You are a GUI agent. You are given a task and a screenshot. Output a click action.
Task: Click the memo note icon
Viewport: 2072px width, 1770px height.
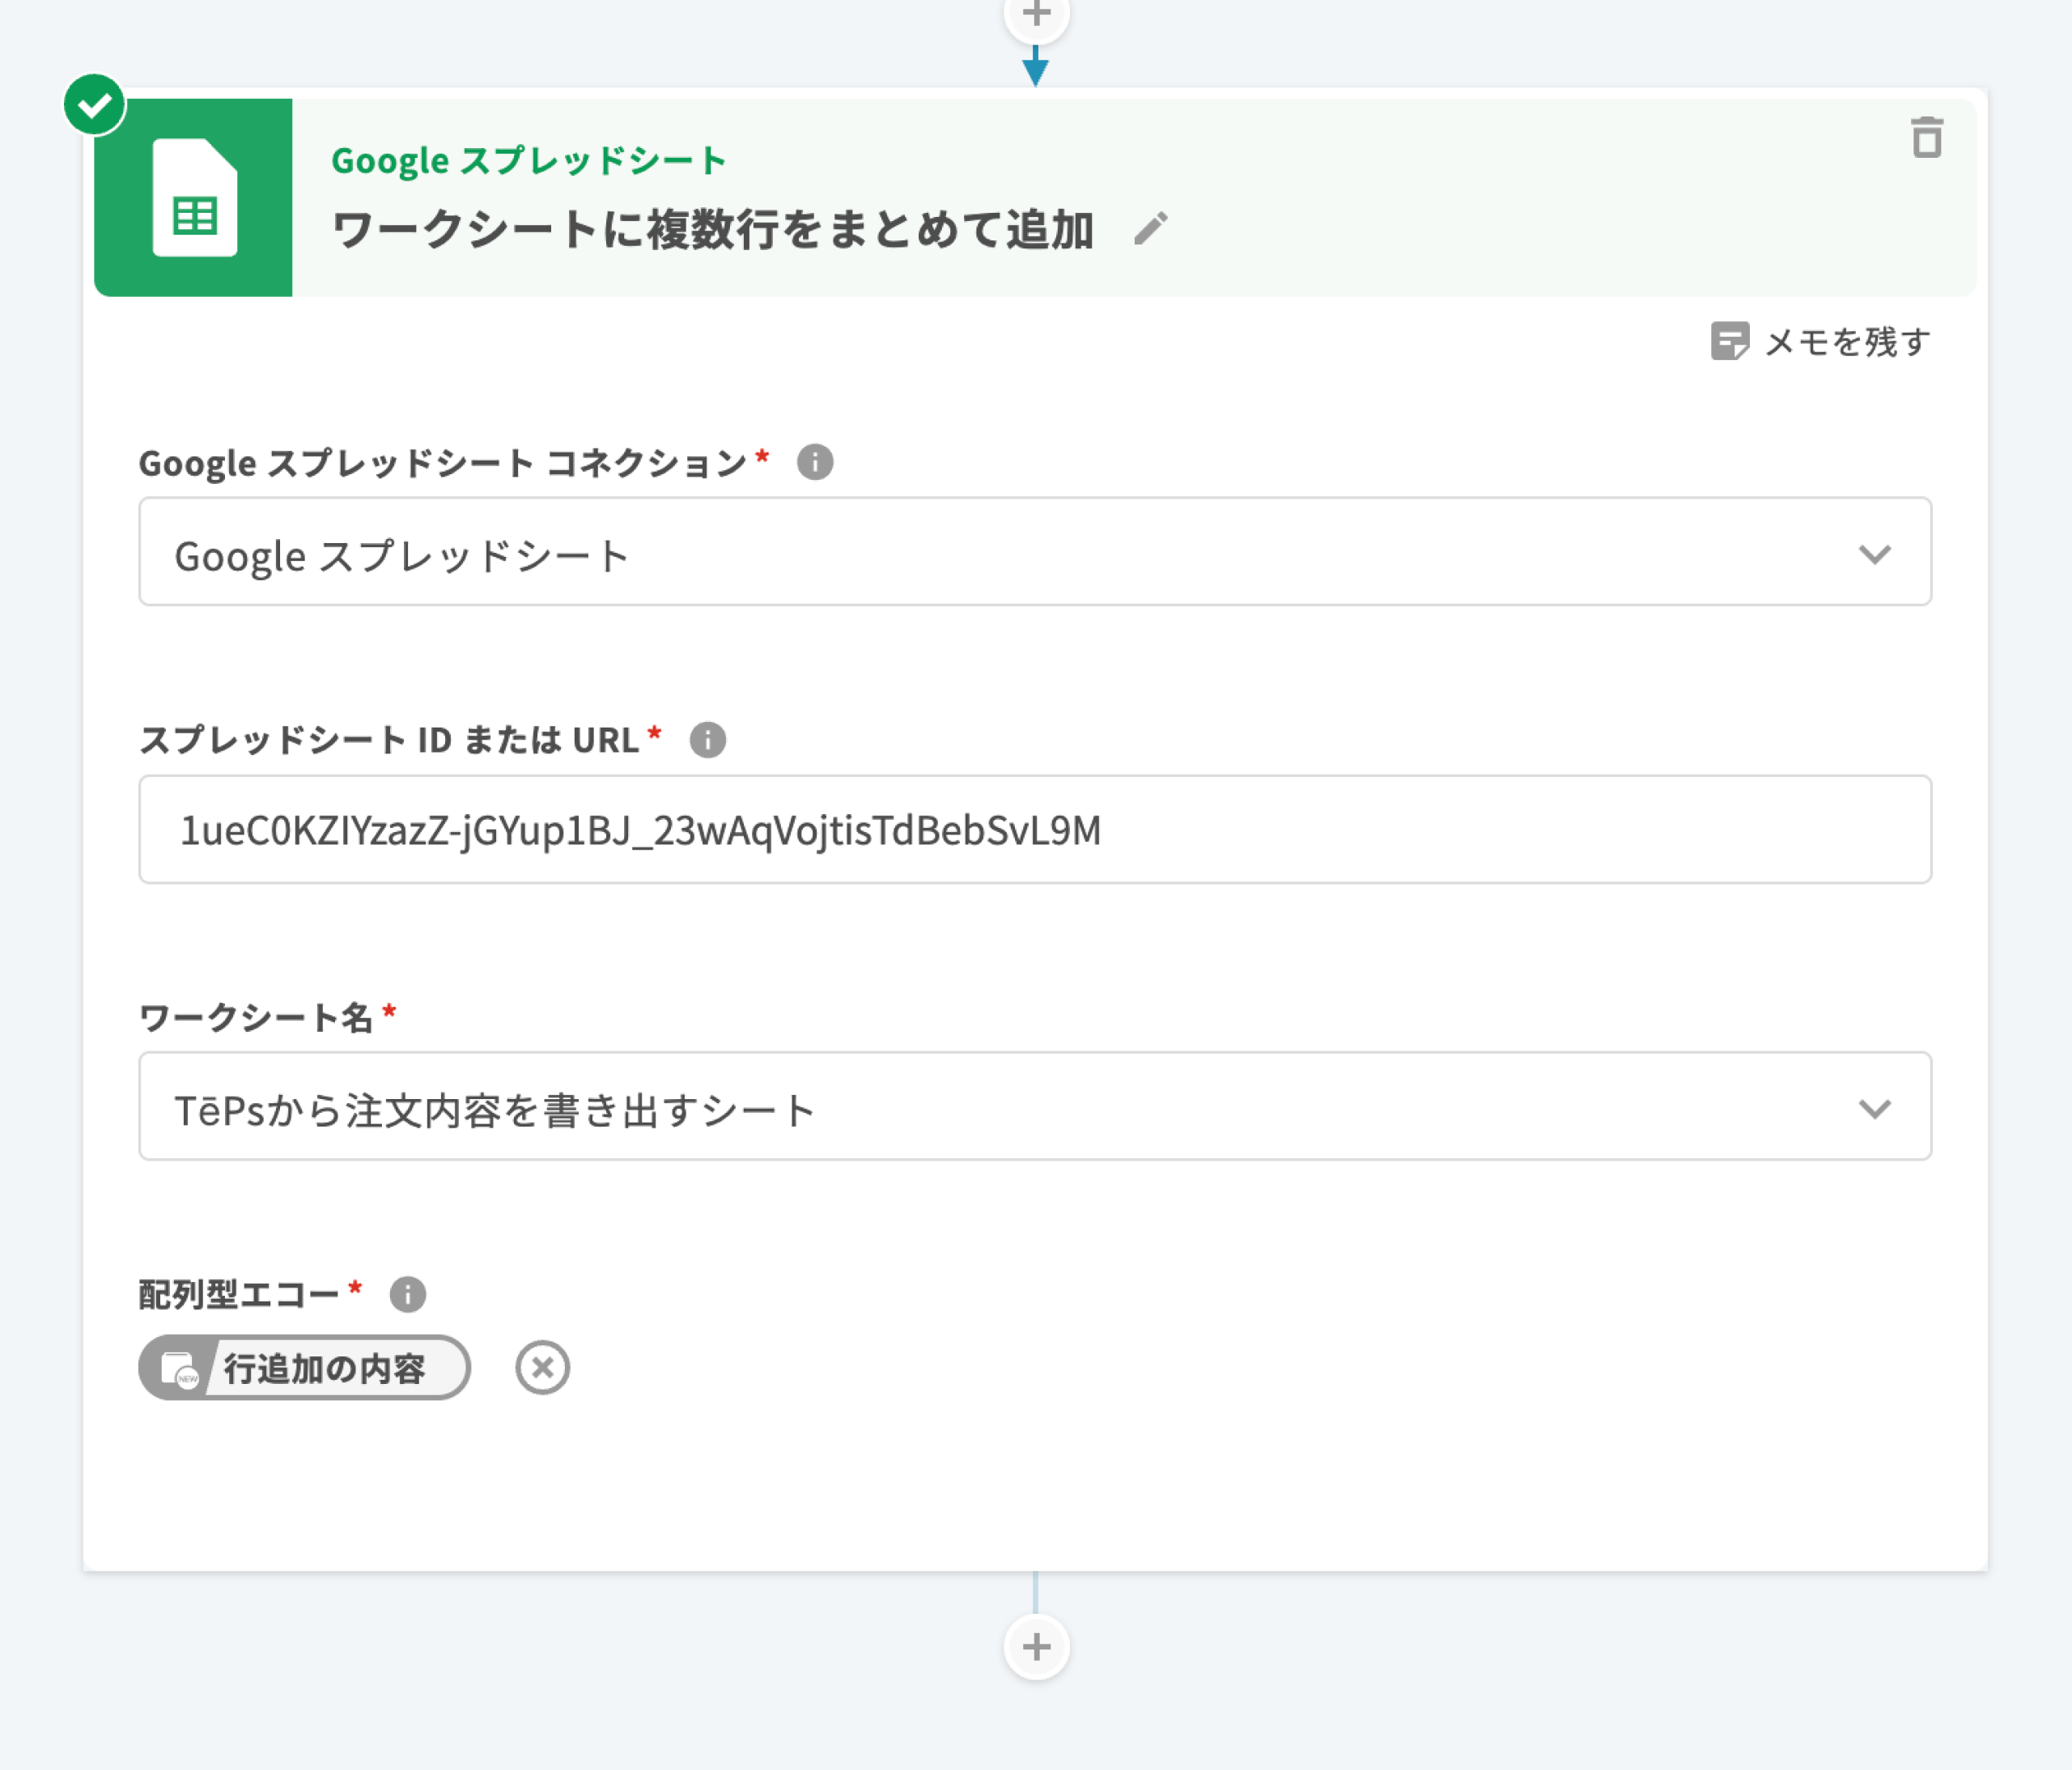pos(1729,341)
